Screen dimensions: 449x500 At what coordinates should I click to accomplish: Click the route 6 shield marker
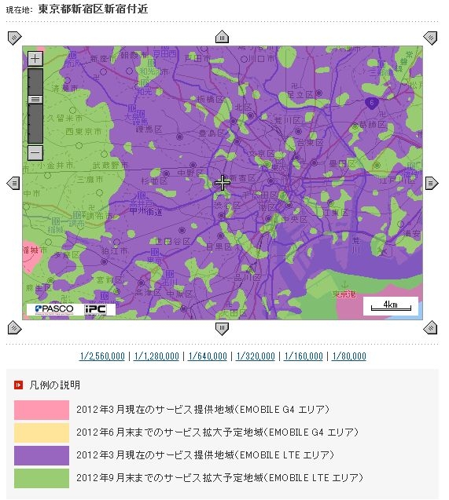click(372, 104)
